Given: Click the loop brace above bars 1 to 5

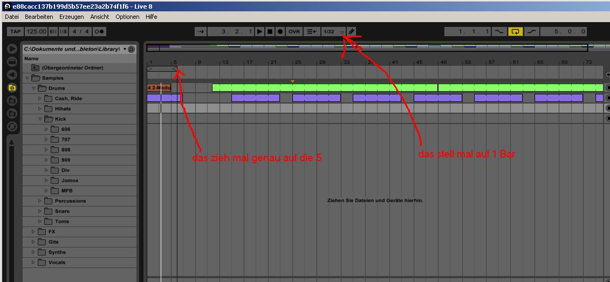Looking at the screenshot, I should pyautogui.click(x=162, y=68).
